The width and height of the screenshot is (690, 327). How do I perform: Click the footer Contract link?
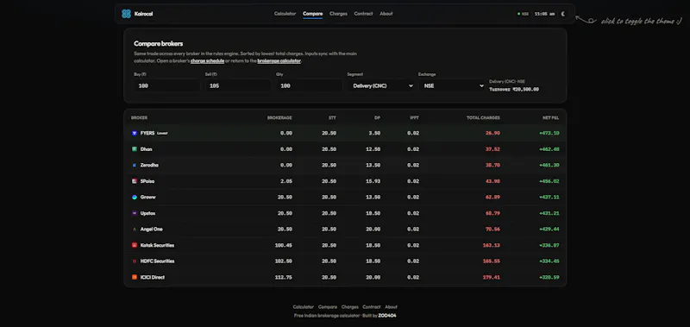(x=372, y=307)
